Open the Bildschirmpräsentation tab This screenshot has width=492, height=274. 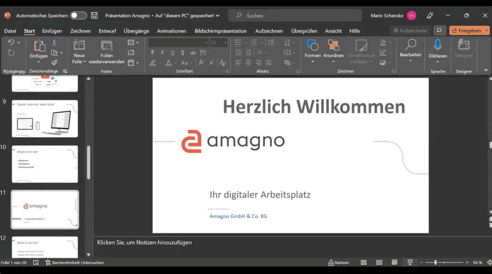(x=221, y=31)
